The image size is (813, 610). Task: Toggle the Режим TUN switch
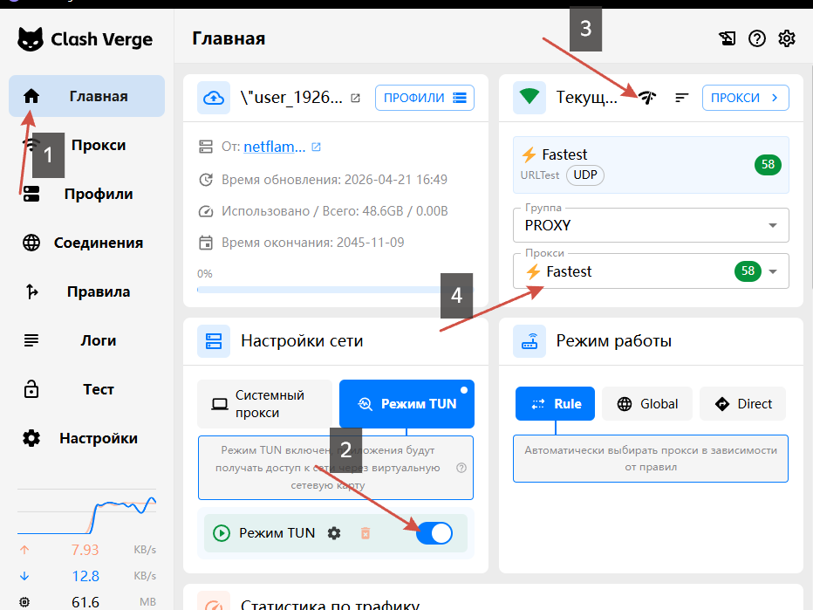(x=434, y=533)
